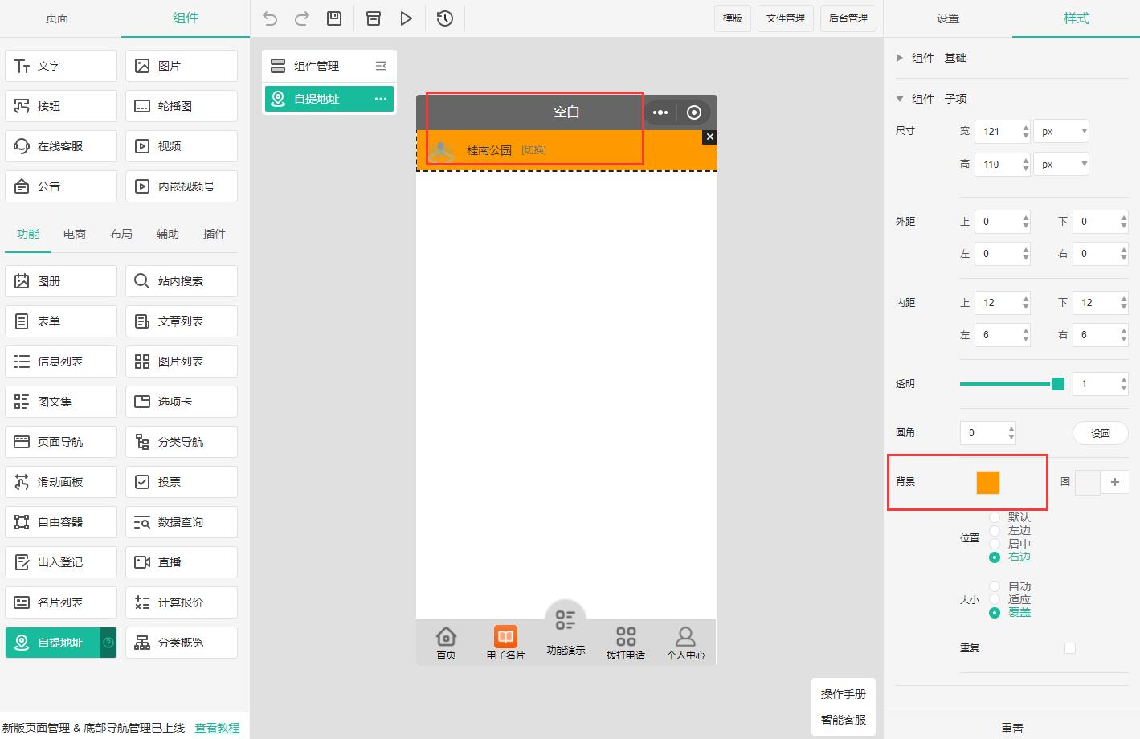Screen dimensions: 1140x739
Task: Click the orange background color swatch
Action: click(987, 482)
